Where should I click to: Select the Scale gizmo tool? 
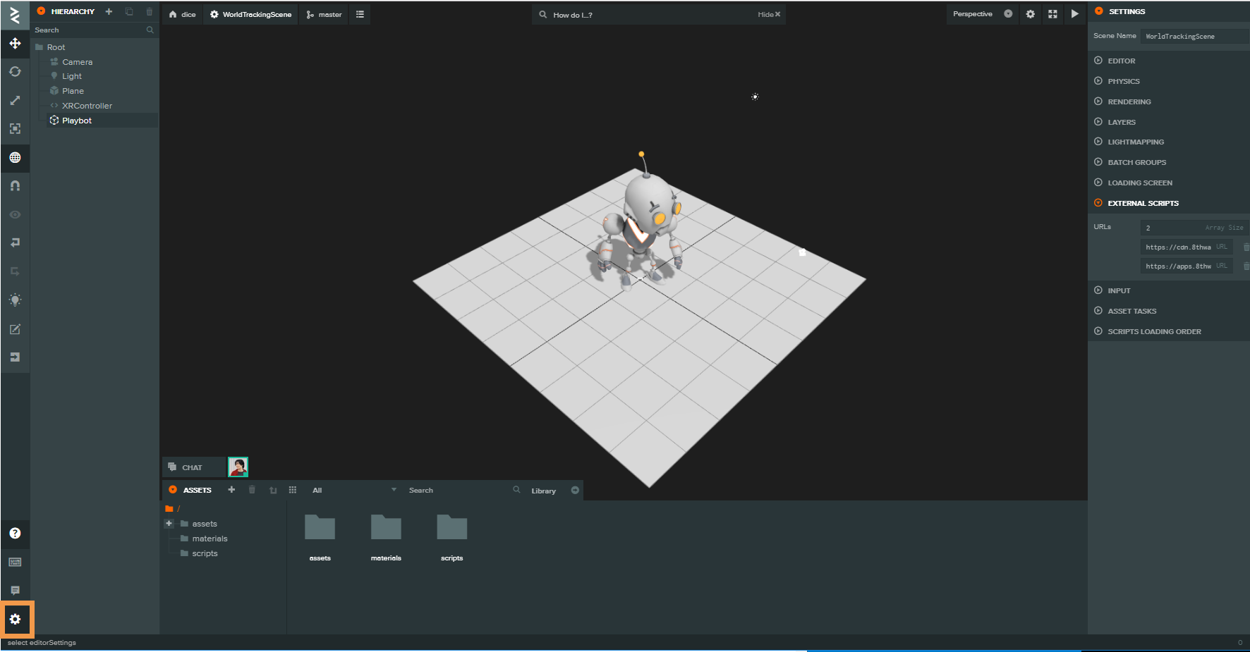pos(16,100)
